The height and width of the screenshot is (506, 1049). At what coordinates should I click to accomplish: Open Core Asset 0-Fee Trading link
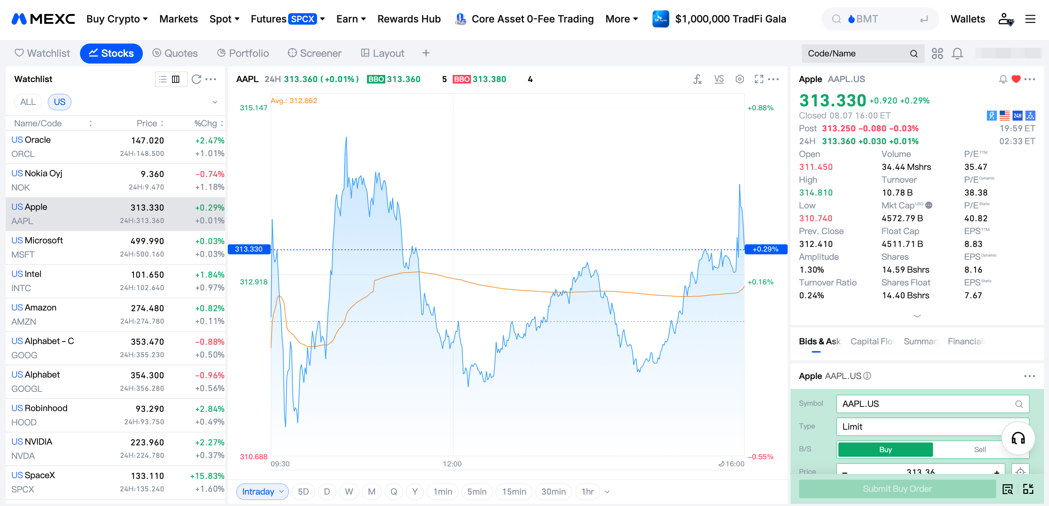[524, 19]
